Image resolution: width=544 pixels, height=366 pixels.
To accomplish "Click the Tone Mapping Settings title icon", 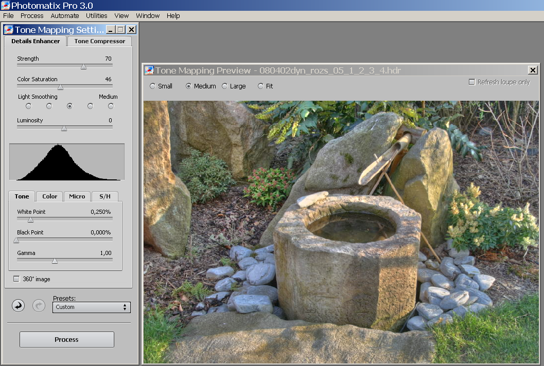I will click(x=8, y=30).
